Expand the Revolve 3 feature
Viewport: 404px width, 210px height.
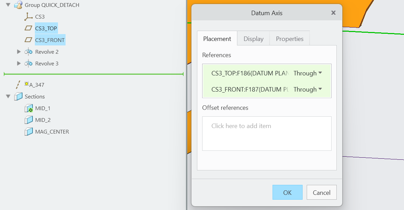coord(19,63)
